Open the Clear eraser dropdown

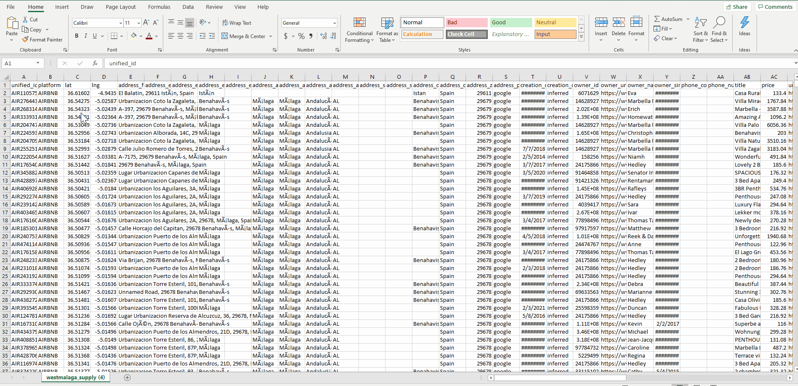point(665,39)
